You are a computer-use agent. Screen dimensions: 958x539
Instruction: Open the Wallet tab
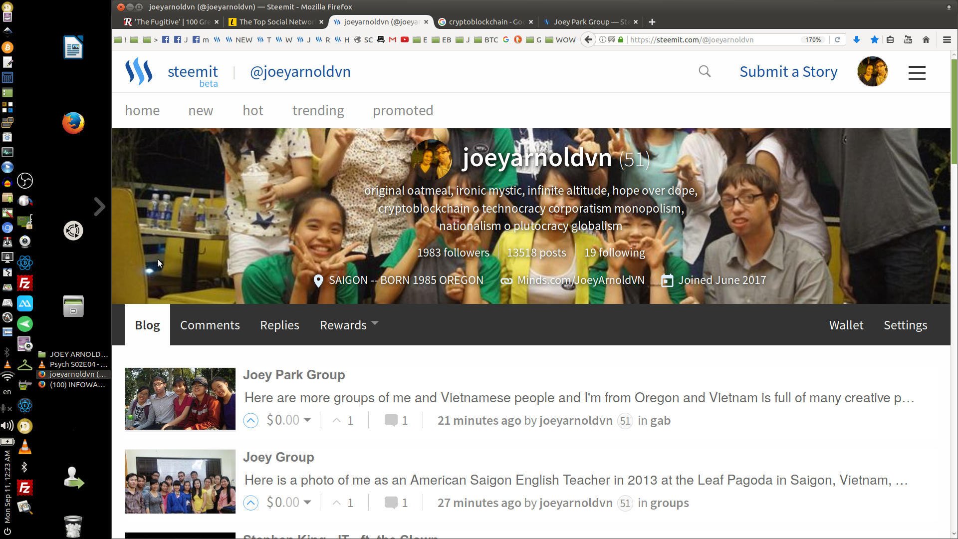pos(846,325)
